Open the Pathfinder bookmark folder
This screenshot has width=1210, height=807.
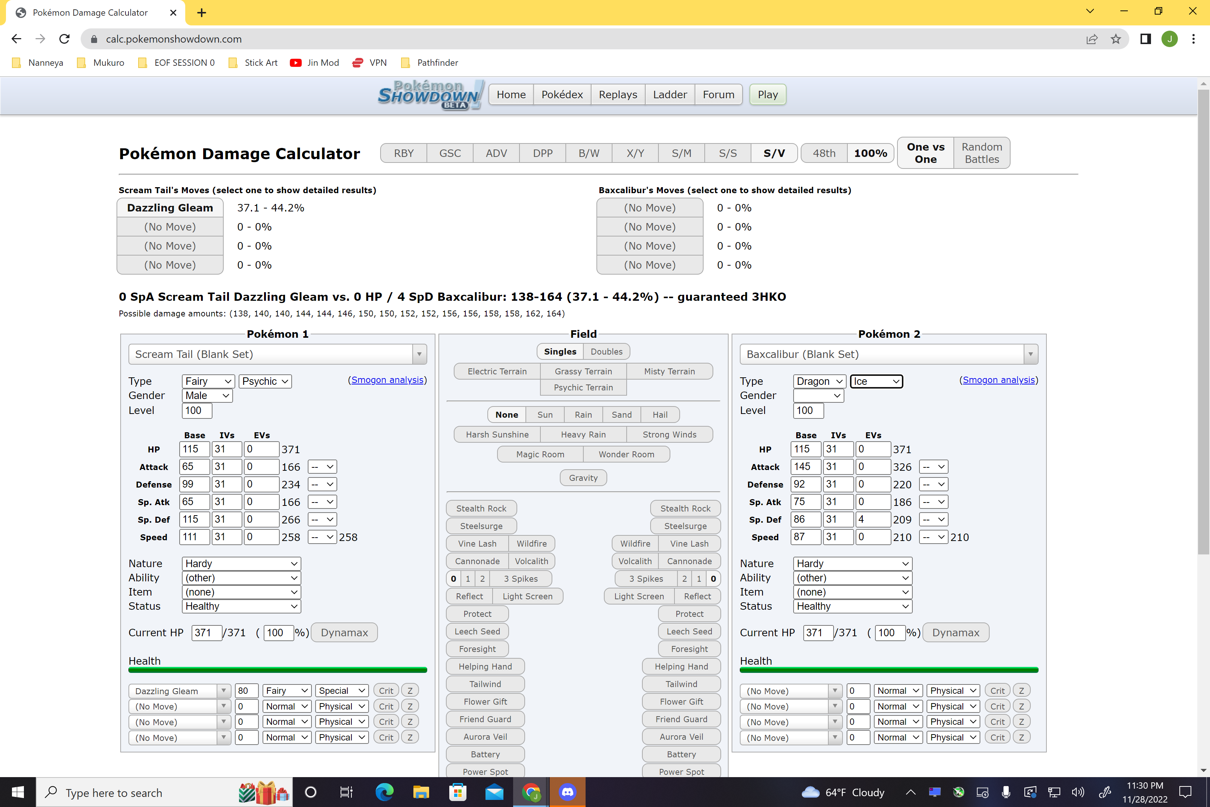[429, 63]
